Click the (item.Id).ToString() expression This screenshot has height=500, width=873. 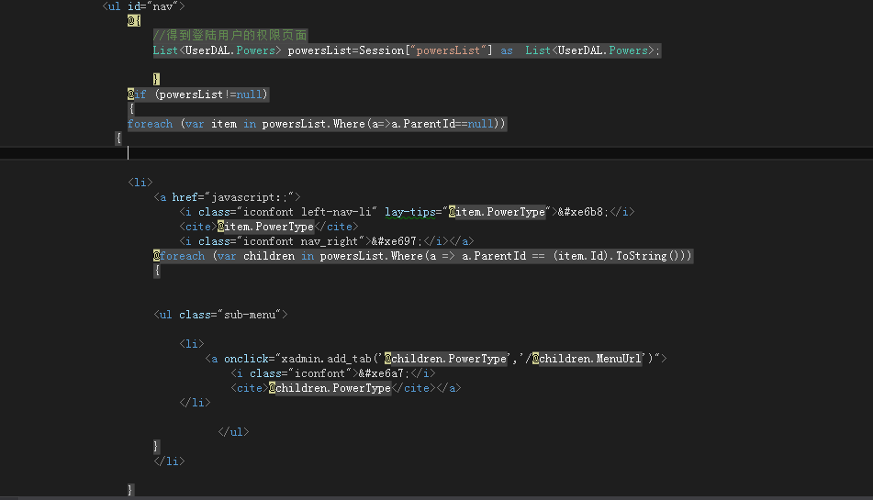point(619,256)
